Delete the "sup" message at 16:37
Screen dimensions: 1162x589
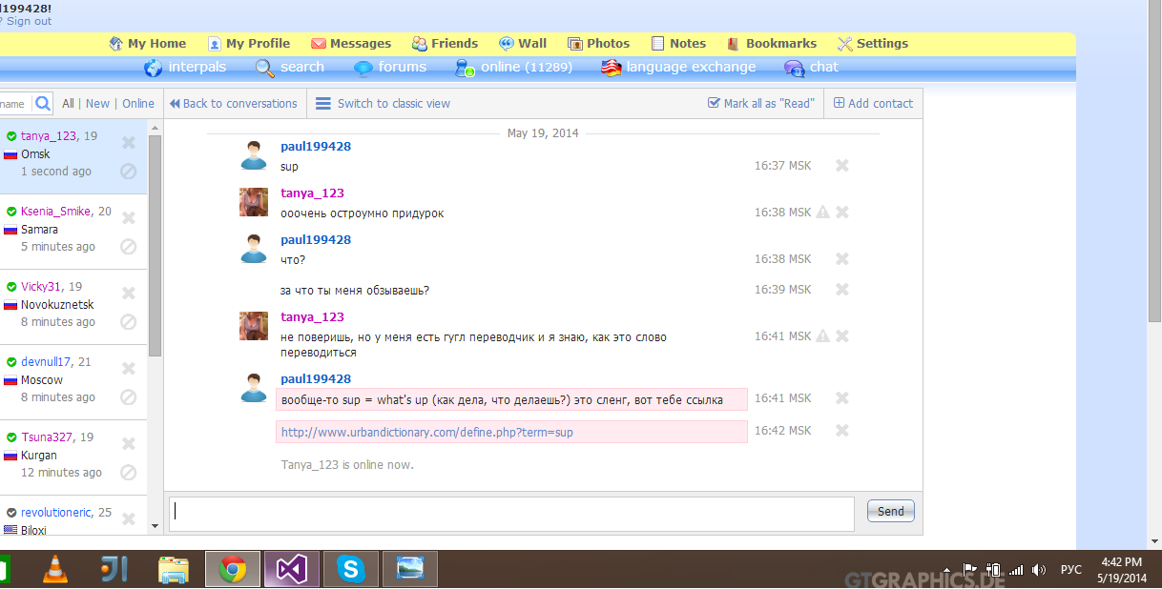coord(842,166)
